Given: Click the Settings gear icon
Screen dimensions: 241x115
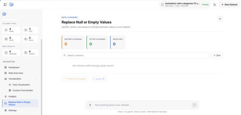Looking at the screenshot, I should click(x=6, y=111).
